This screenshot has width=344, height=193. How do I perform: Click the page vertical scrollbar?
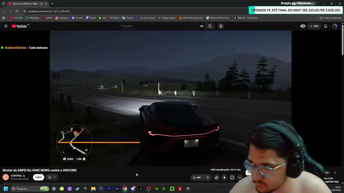pos(343,40)
